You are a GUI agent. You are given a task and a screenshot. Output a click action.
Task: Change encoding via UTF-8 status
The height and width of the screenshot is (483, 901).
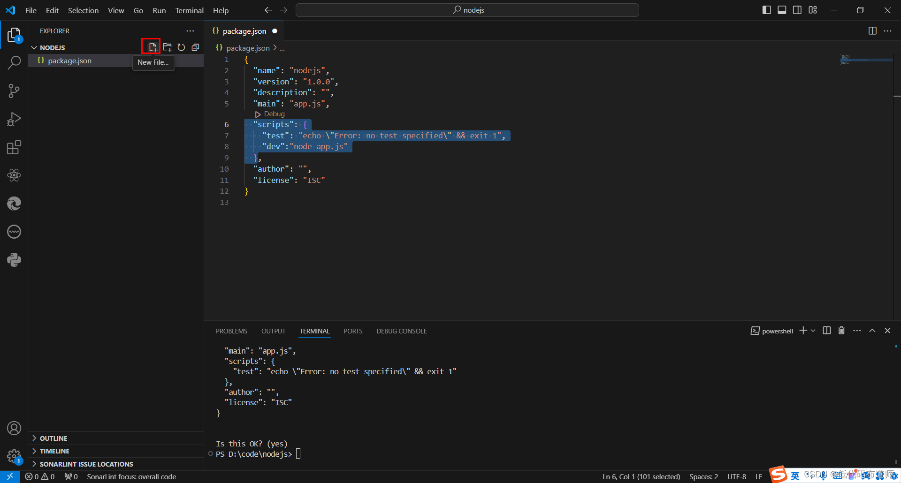pyautogui.click(x=737, y=476)
